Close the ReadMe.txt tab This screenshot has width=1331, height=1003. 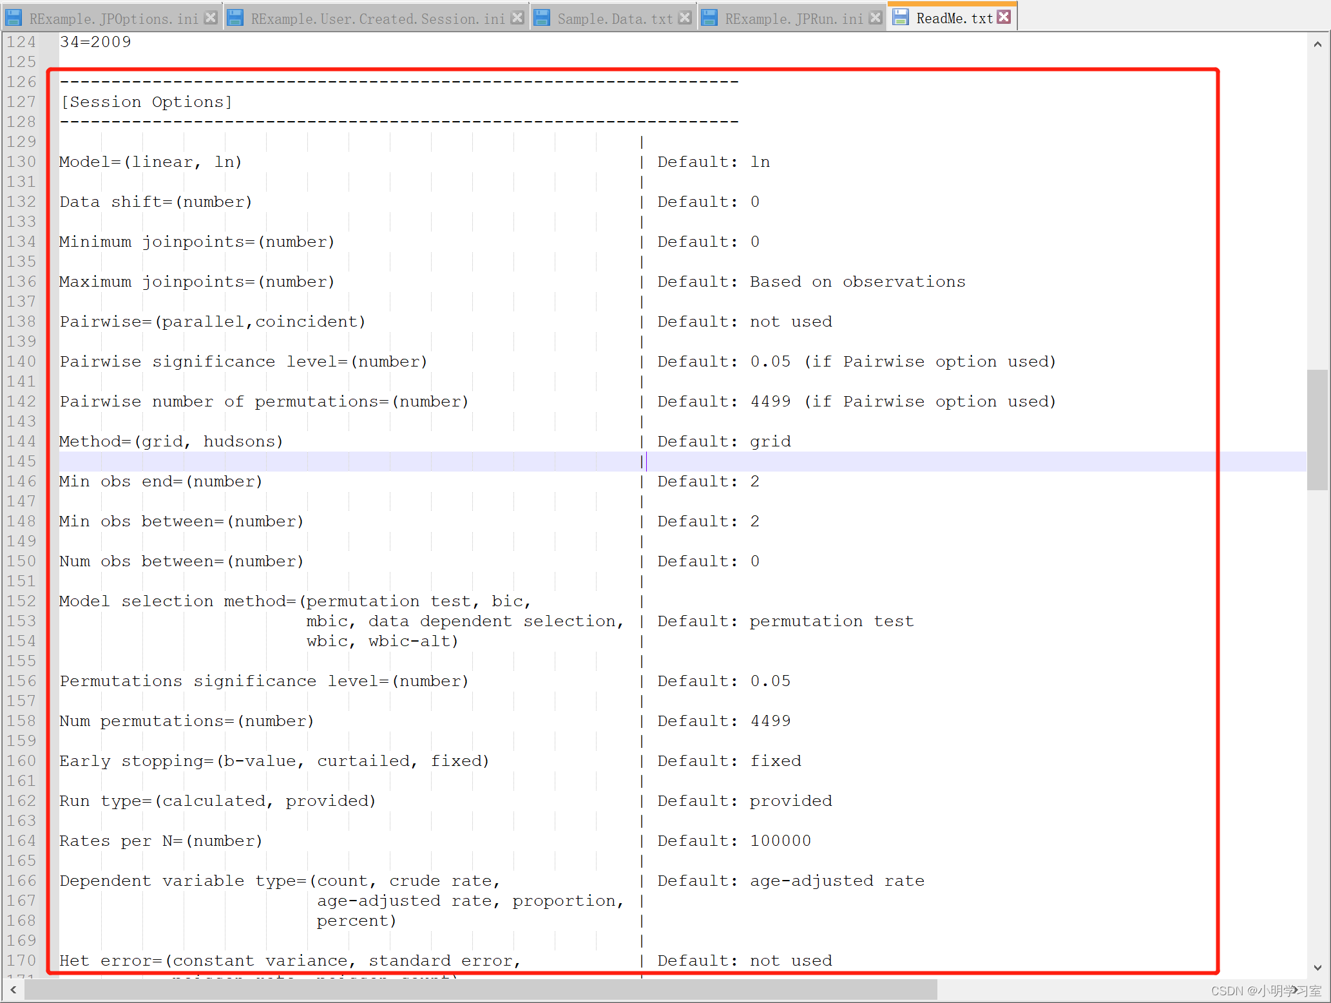pyautogui.click(x=1004, y=17)
